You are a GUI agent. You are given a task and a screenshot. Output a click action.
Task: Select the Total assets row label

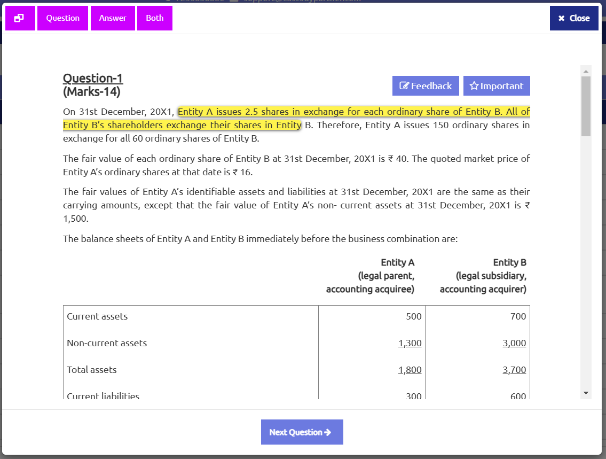[x=91, y=370]
